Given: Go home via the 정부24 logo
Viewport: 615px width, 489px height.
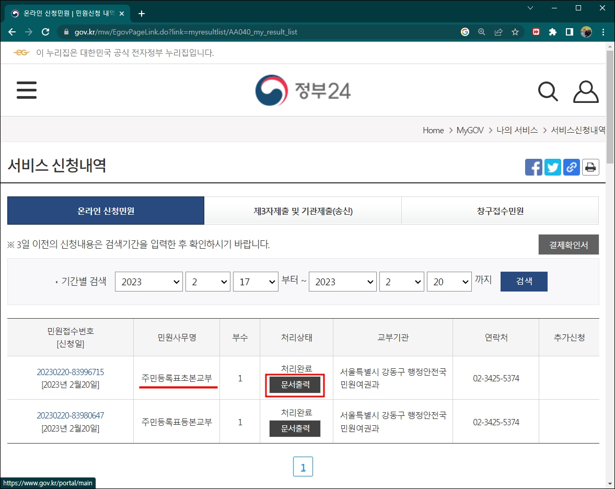Looking at the screenshot, I should (x=303, y=90).
